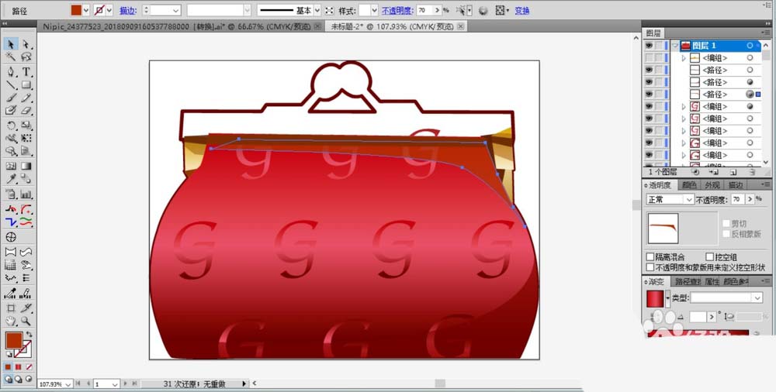Enable the 反相蒙版 checkbox
This screenshot has width=776, height=392.
pyautogui.click(x=726, y=234)
